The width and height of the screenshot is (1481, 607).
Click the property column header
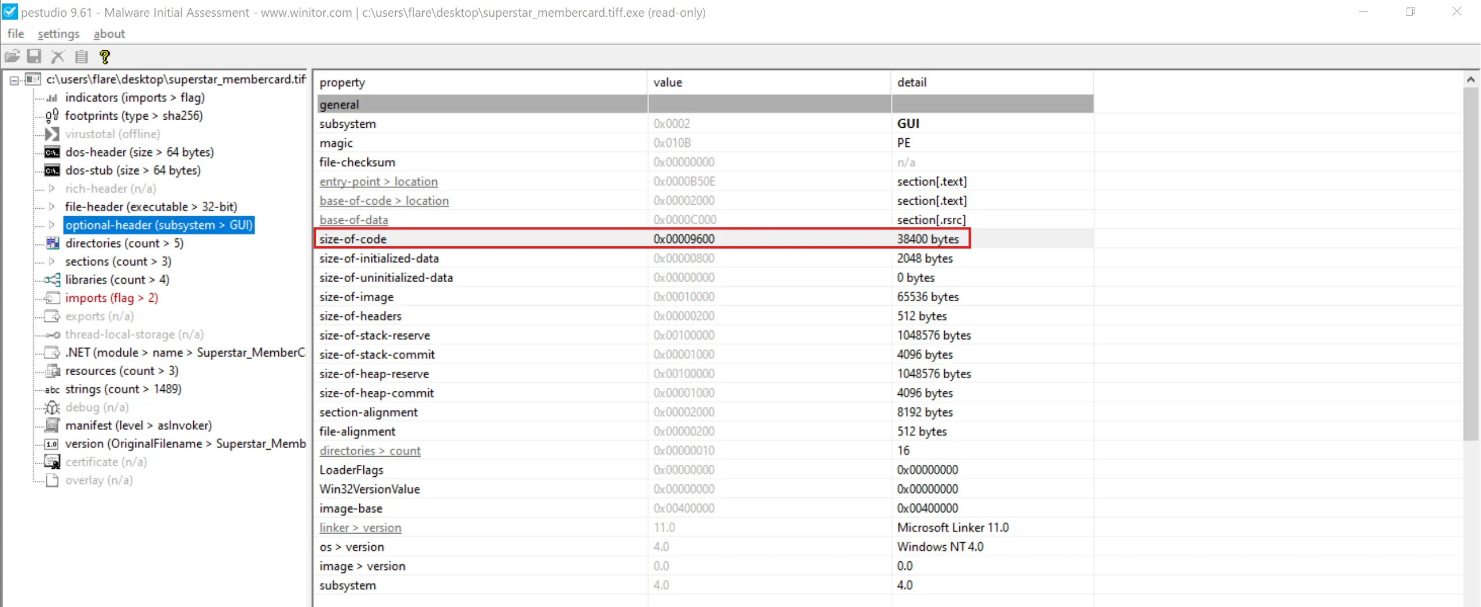click(342, 83)
